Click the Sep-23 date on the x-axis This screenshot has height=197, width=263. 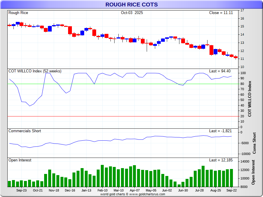21,190
